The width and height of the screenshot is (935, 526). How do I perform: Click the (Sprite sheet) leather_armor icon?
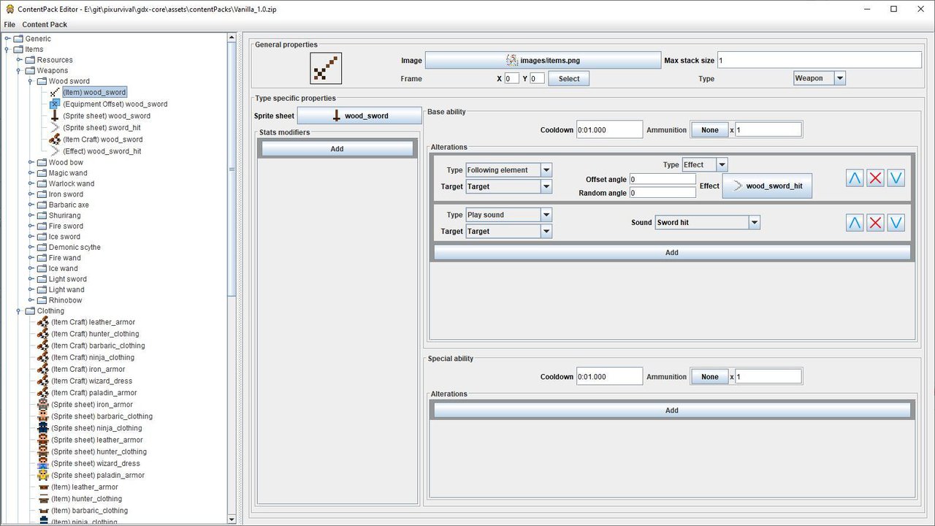[x=43, y=440]
